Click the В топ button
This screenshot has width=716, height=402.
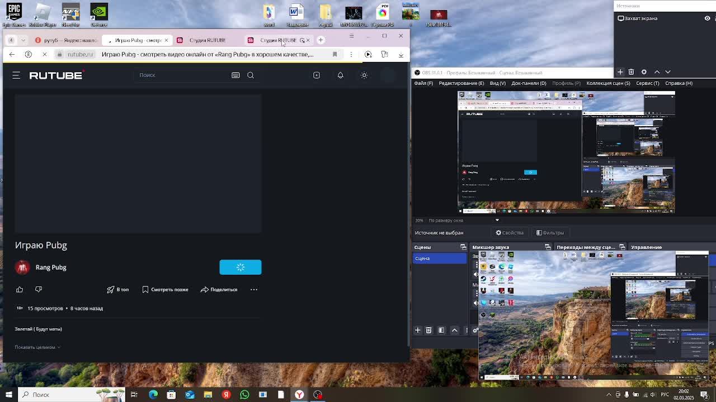pos(118,289)
